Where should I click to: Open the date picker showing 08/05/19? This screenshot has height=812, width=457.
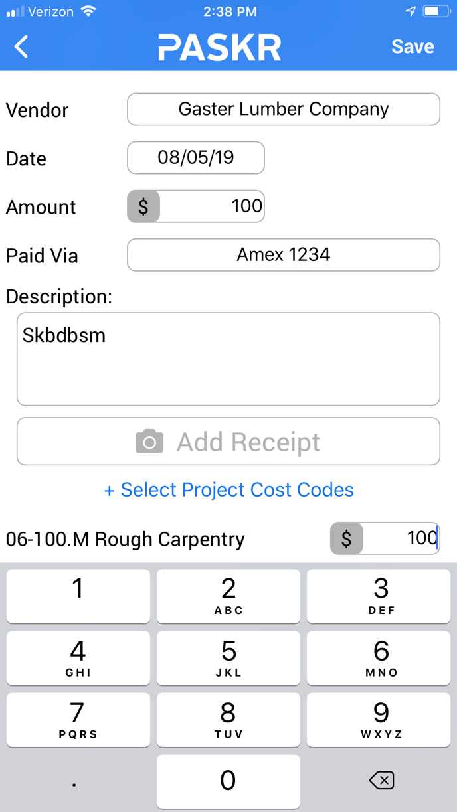point(196,158)
